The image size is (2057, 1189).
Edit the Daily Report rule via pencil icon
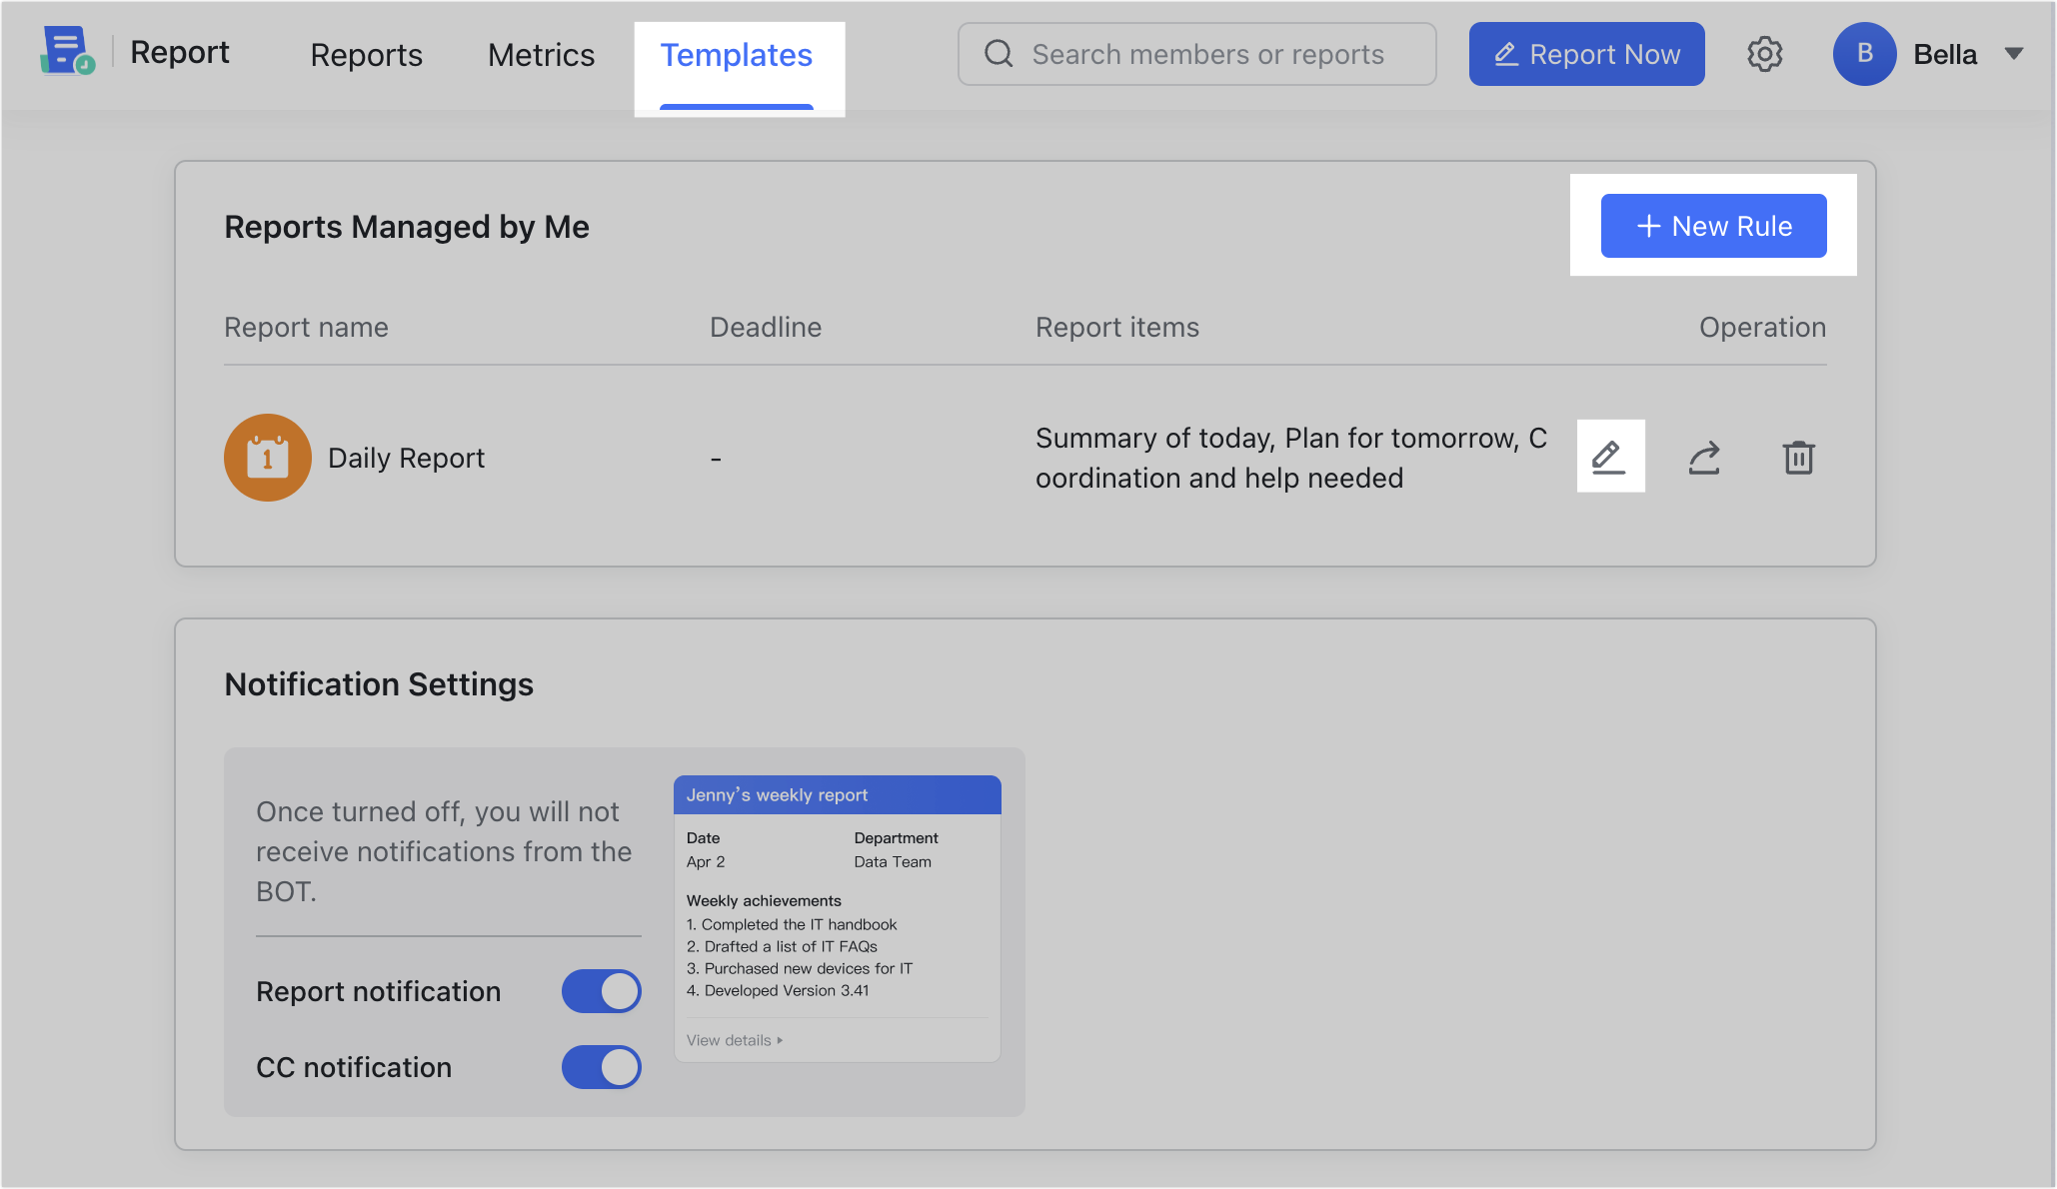tap(1610, 457)
